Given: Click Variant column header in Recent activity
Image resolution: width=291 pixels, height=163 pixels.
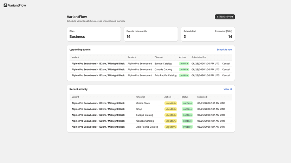Looking at the screenshot, I should pyautogui.click(x=75, y=97).
